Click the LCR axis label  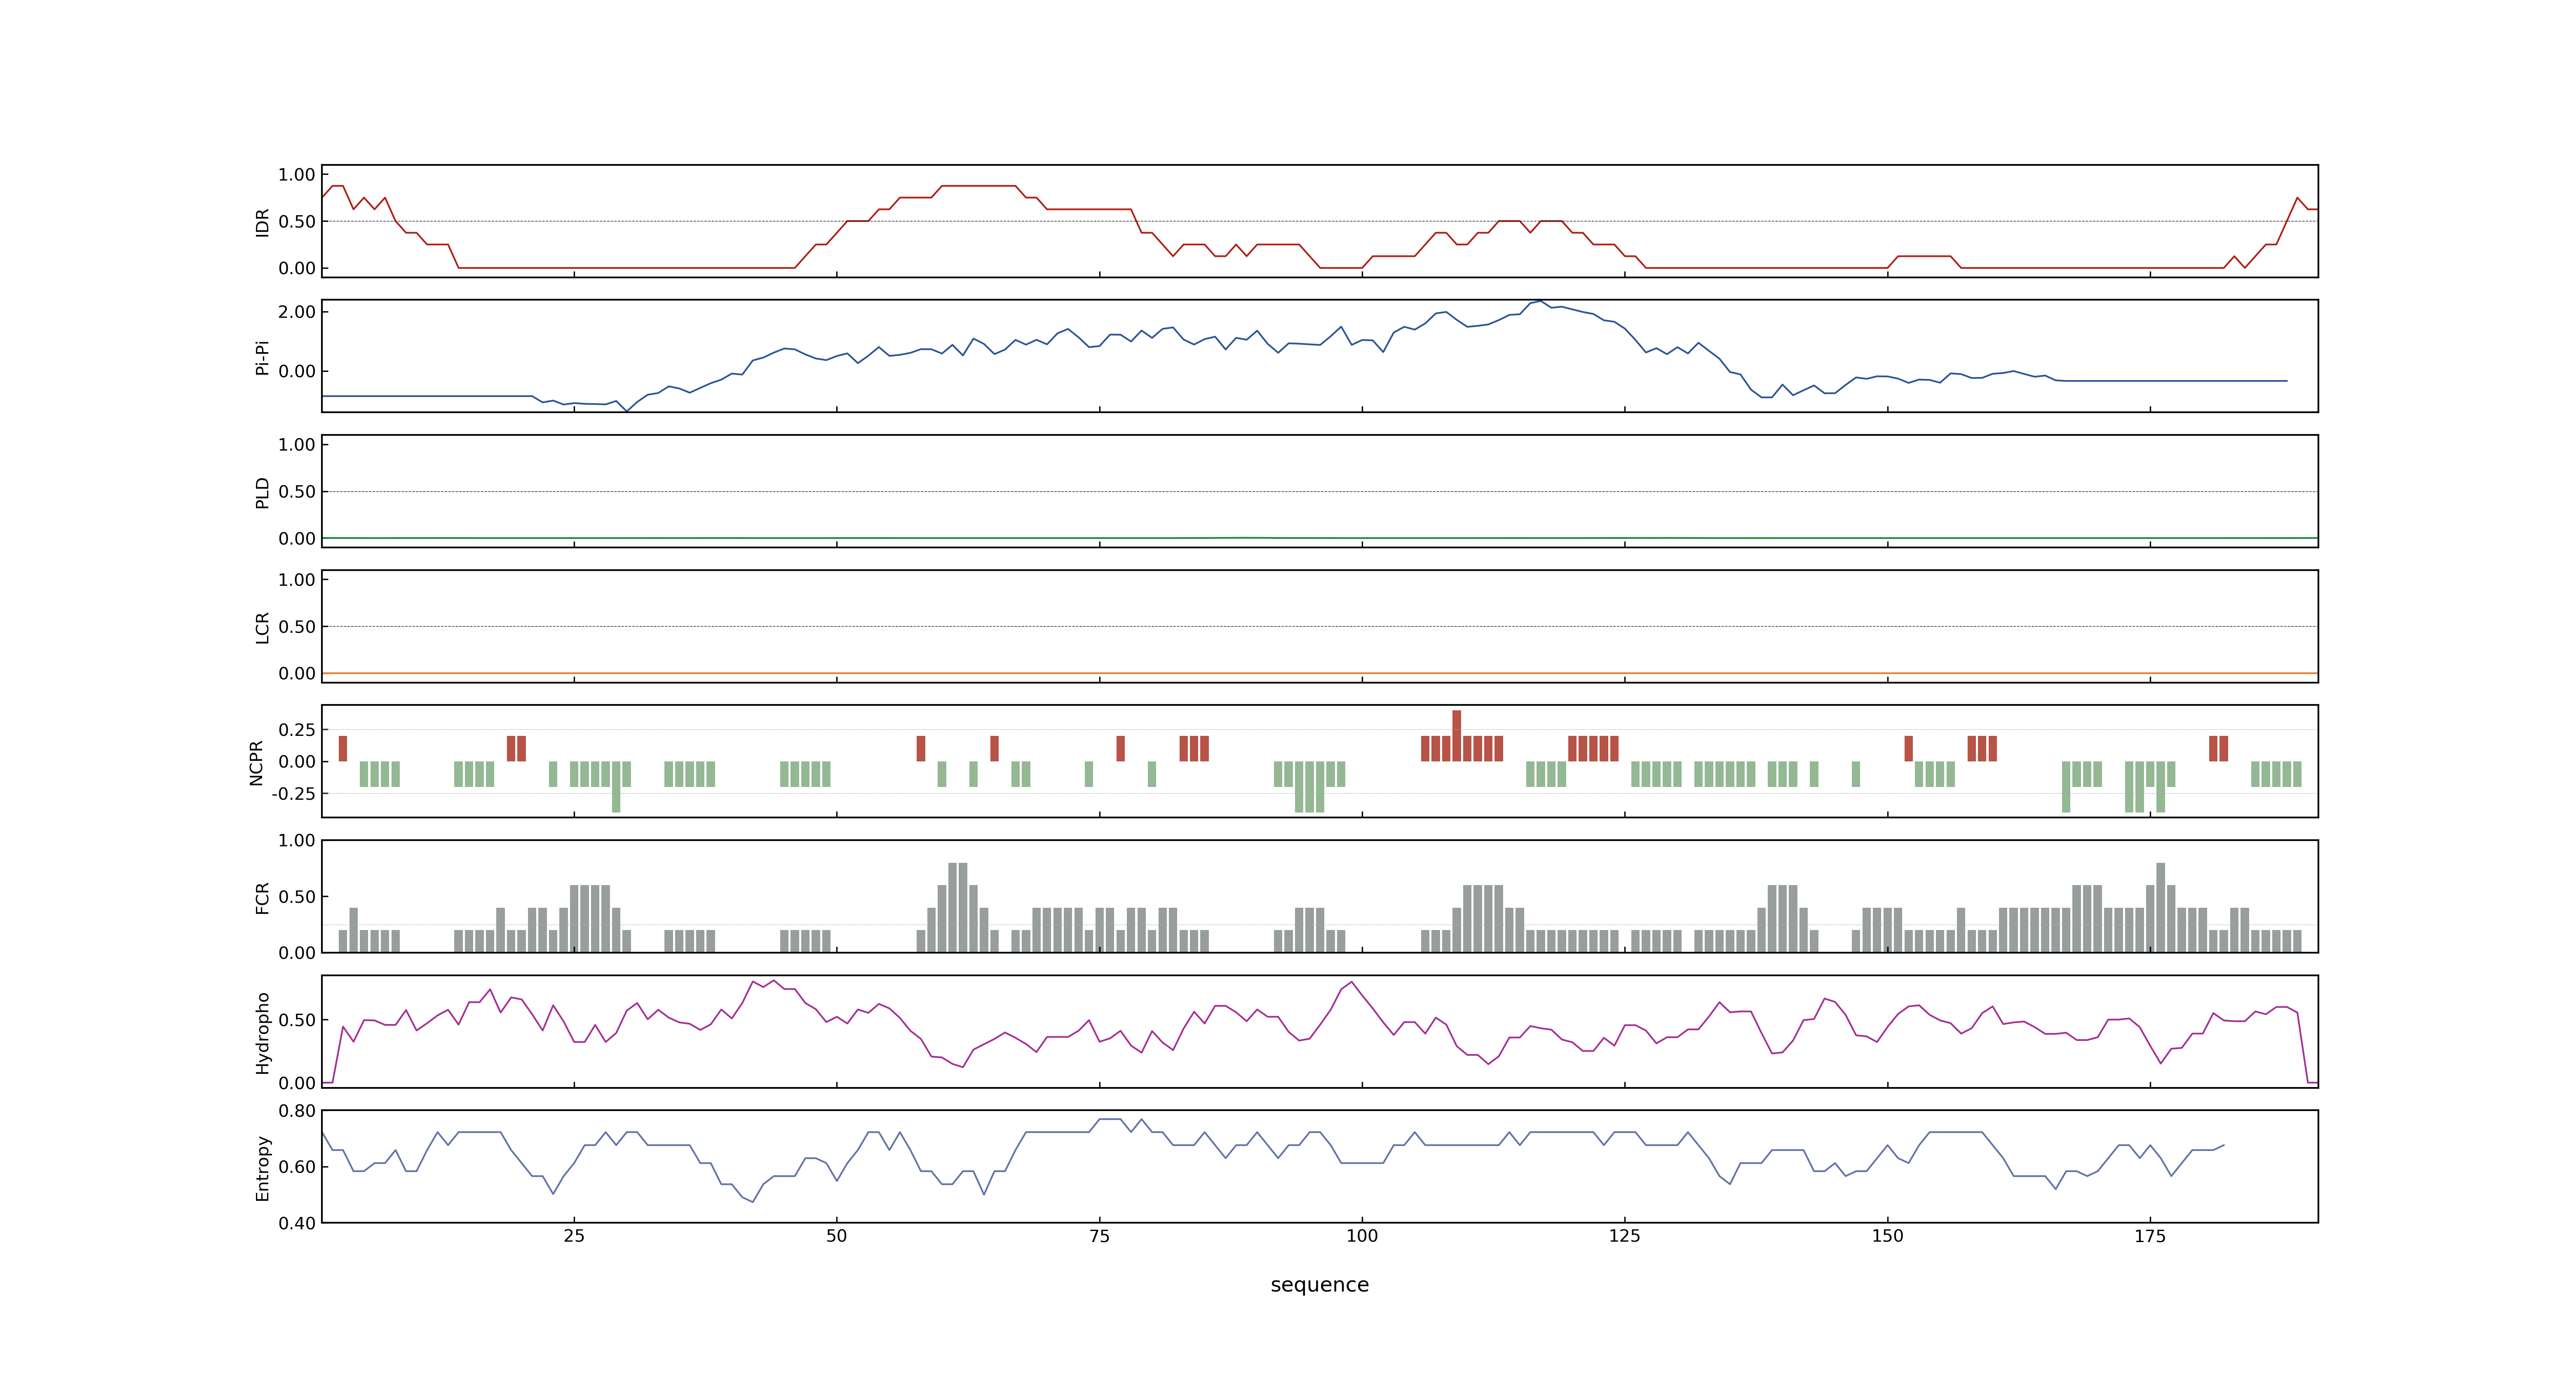[262, 627]
